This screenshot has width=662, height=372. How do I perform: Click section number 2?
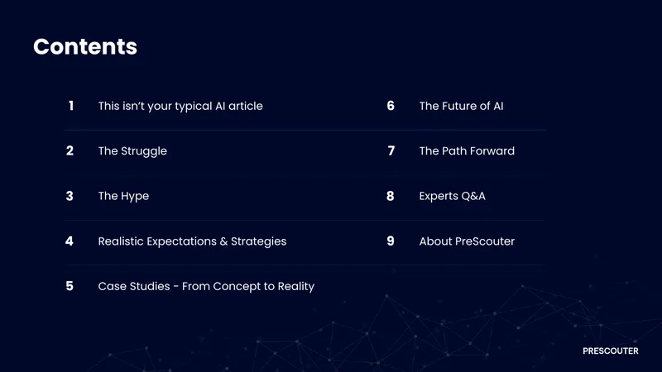(x=70, y=150)
